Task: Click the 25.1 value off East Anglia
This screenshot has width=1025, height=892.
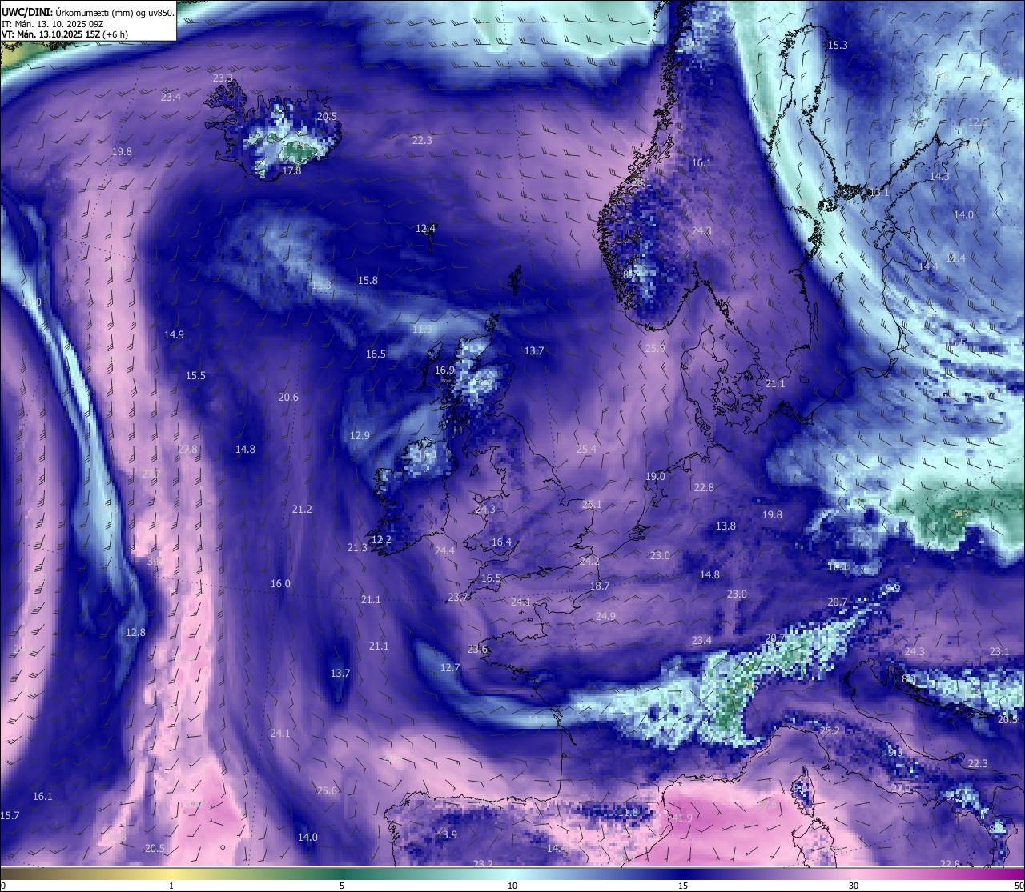Action: [591, 504]
